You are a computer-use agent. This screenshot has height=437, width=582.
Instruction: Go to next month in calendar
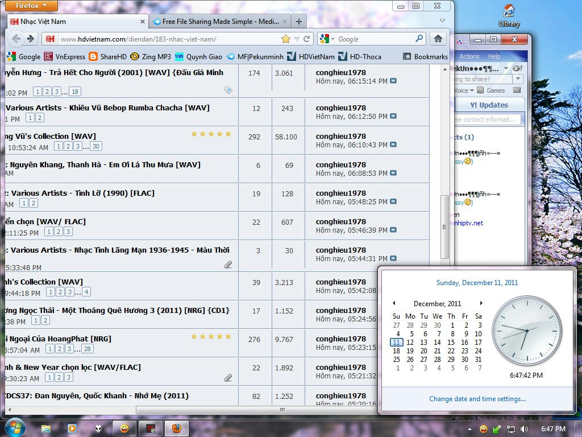pos(481,303)
